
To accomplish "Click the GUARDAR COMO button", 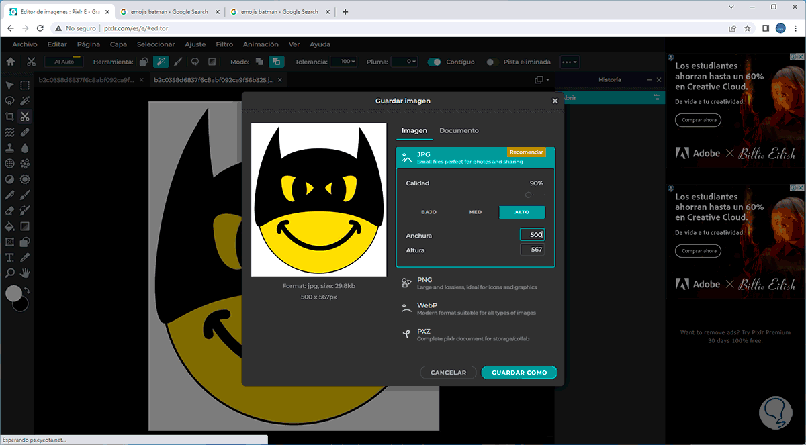I will [519, 373].
